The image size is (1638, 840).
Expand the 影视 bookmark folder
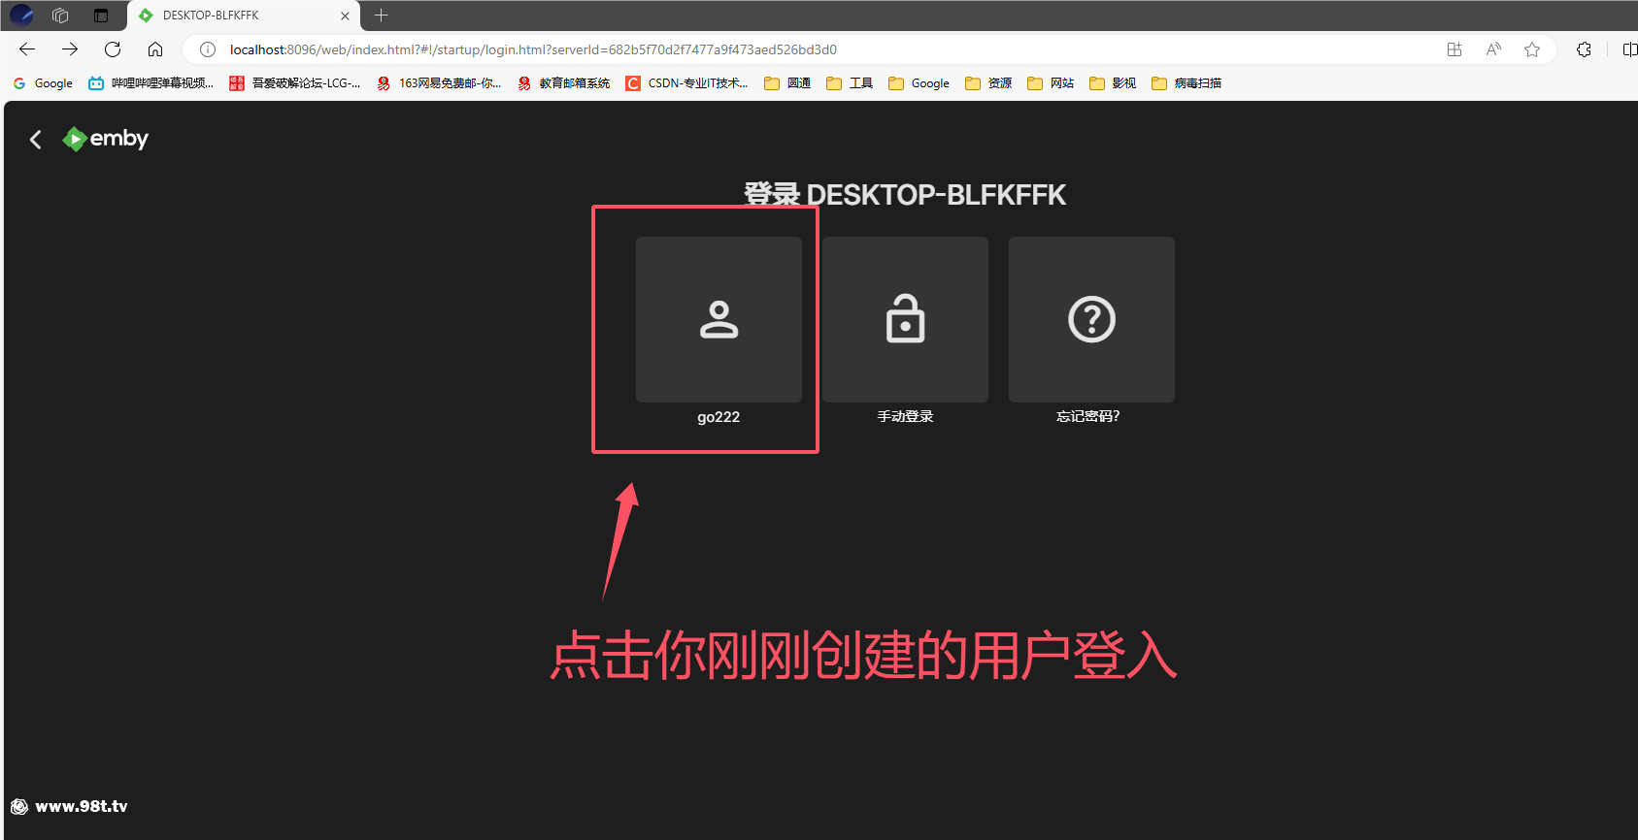click(1113, 83)
